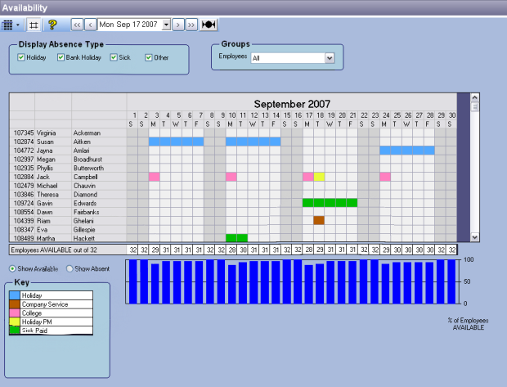Open the date picker dropdown arrow
Image resolution: width=507 pixels, height=387 pixels.
point(167,25)
